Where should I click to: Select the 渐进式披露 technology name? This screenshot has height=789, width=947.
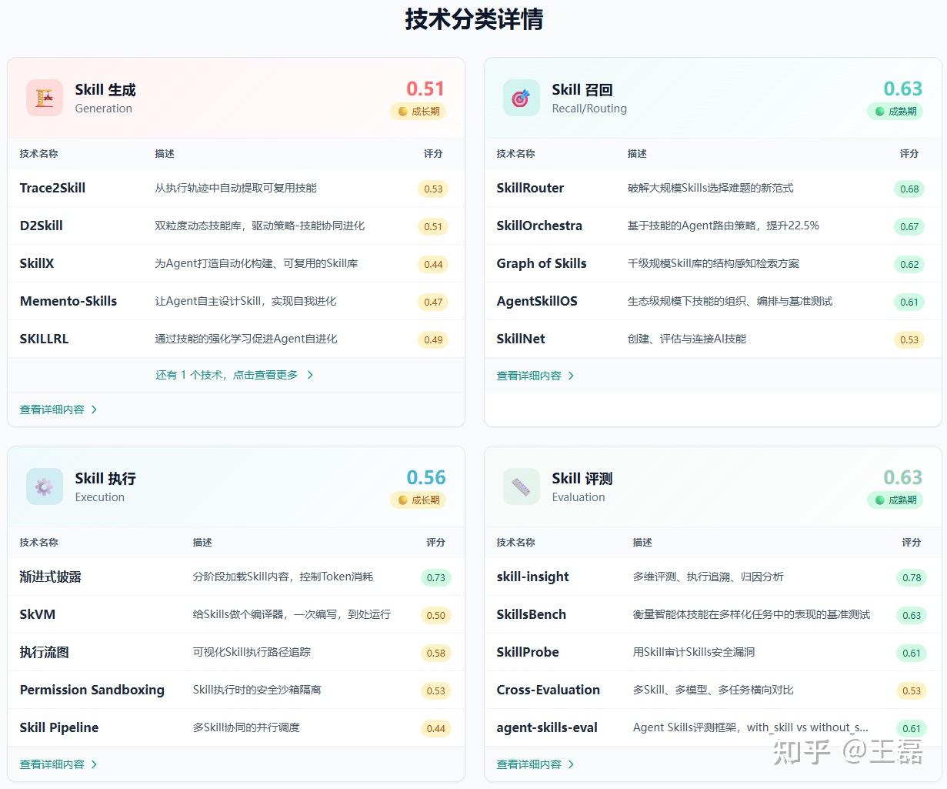click(51, 577)
